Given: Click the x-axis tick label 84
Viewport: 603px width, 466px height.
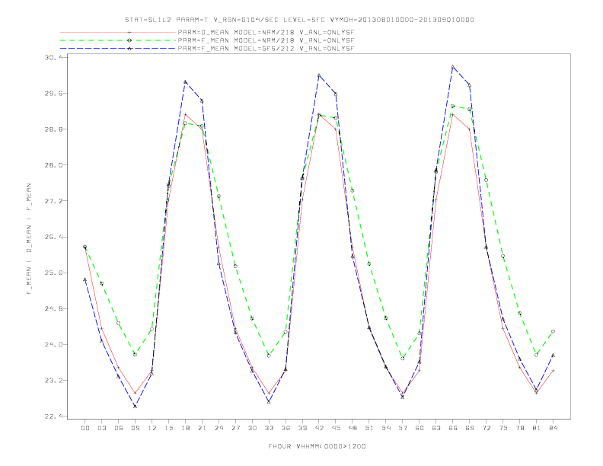Looking at the screenshot, I should (x=553, y=428).
